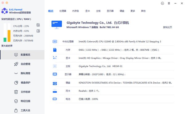This screenshot has height=114, width=185.
Task: Select 配置概览 in the sidebar
Action: pos(23,55)
